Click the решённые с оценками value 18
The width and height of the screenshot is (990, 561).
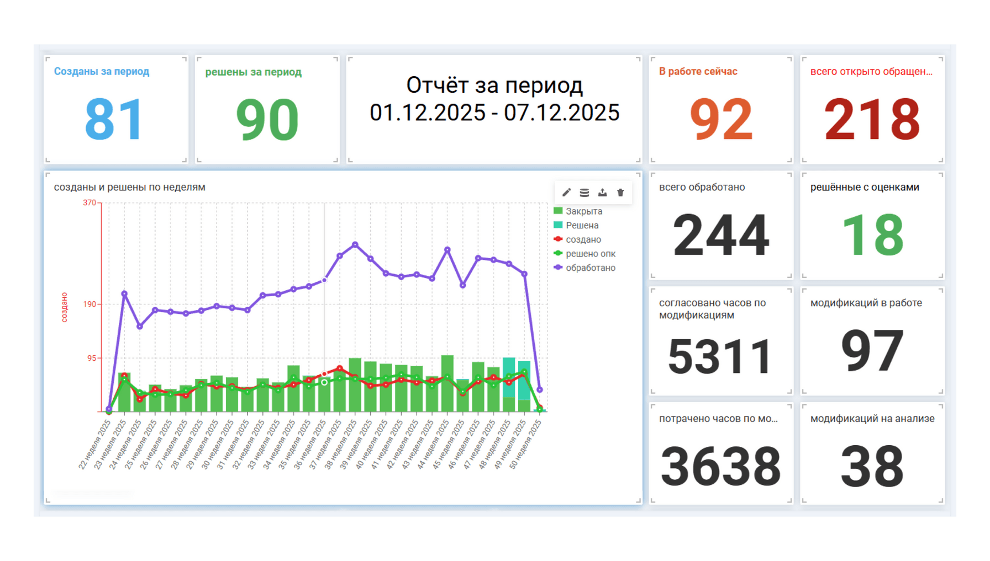coord(872,236)
